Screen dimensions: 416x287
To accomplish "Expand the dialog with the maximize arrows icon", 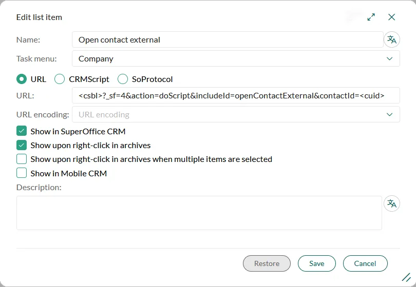I will pyautogui.click(x=371, y=17).
